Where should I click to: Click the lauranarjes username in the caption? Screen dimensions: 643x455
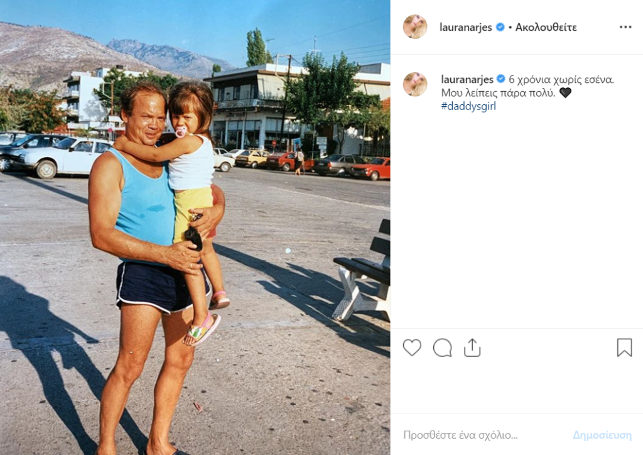coord(467,79)
